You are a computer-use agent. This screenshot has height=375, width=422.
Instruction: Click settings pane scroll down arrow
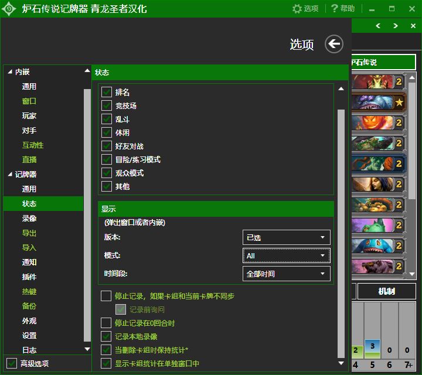(341, 363)
